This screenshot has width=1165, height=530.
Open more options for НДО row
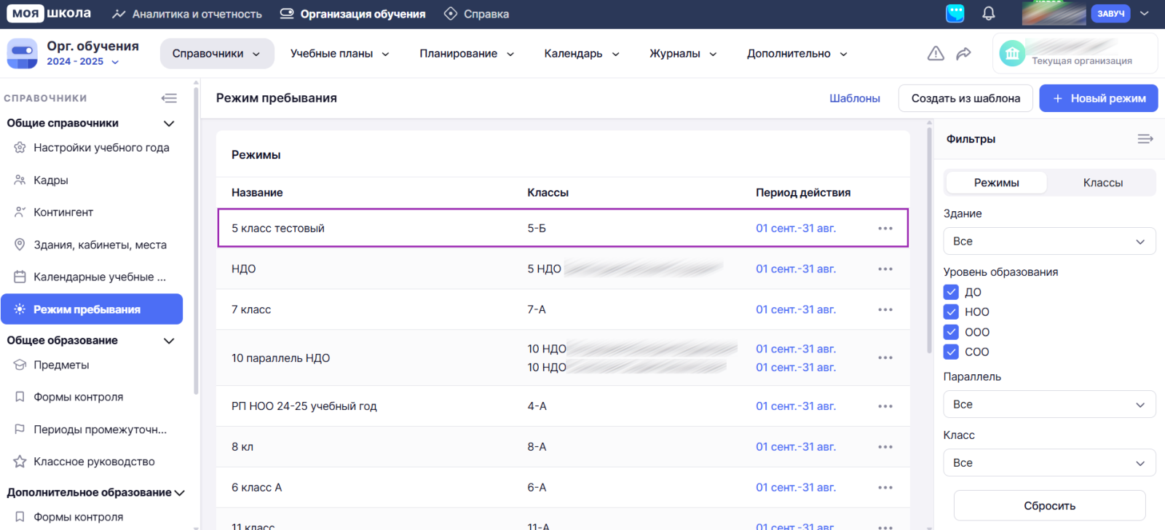click(x=885, y=269)
